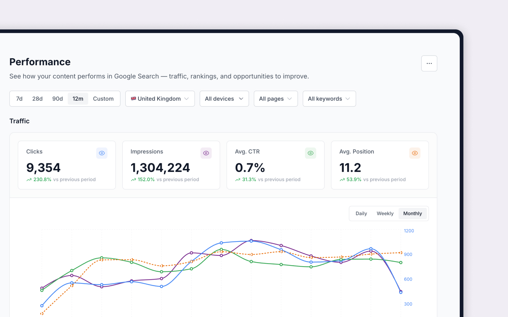Screen dimensions: 508x317
Task: Toggle Avg. CTR eye icon
Action: pos(311,153)
